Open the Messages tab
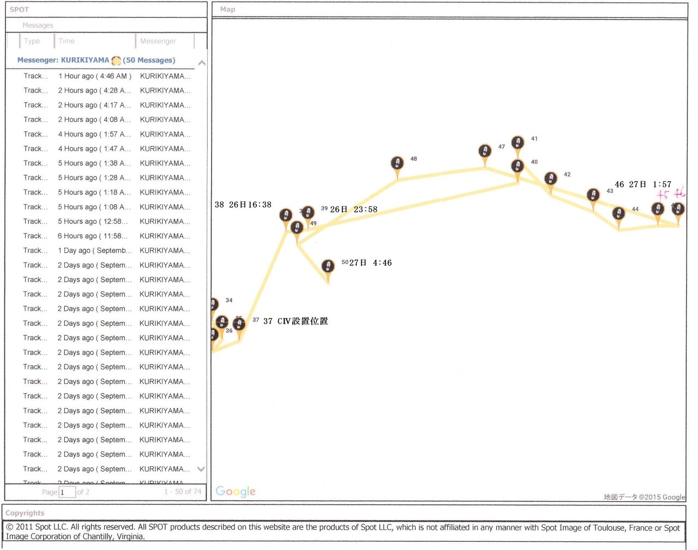 (38, 26)
